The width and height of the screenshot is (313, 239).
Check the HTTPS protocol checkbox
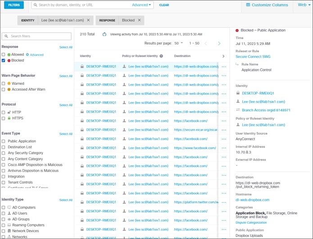(4, 118)
